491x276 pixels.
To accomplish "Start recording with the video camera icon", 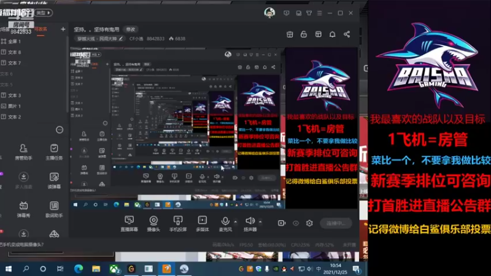I will (282, 223).
